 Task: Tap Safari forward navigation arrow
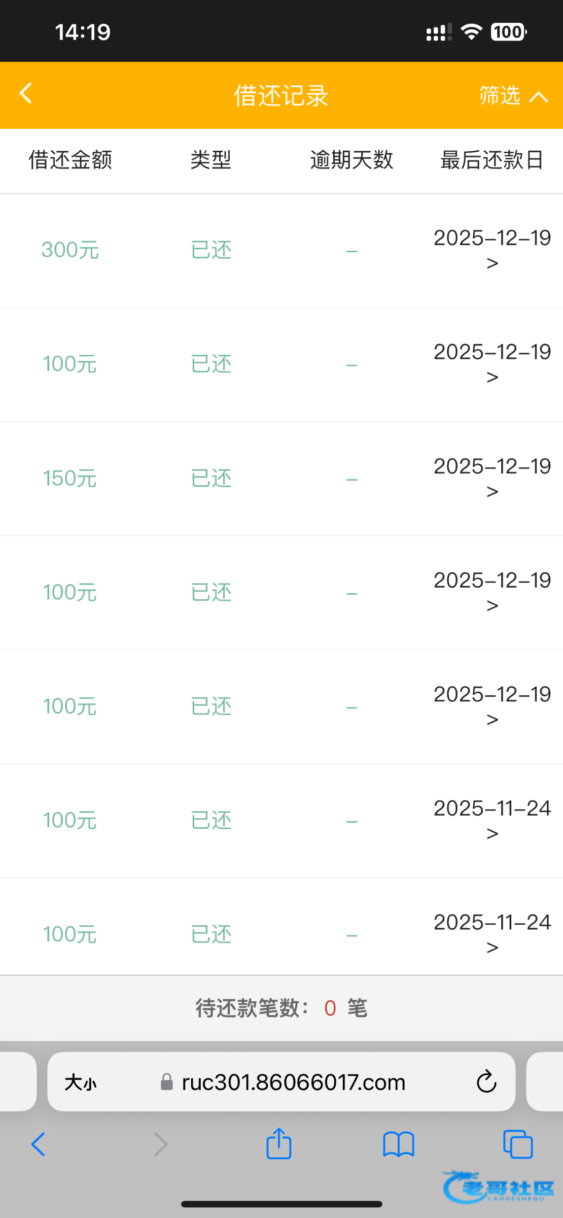coord(160,1144)
